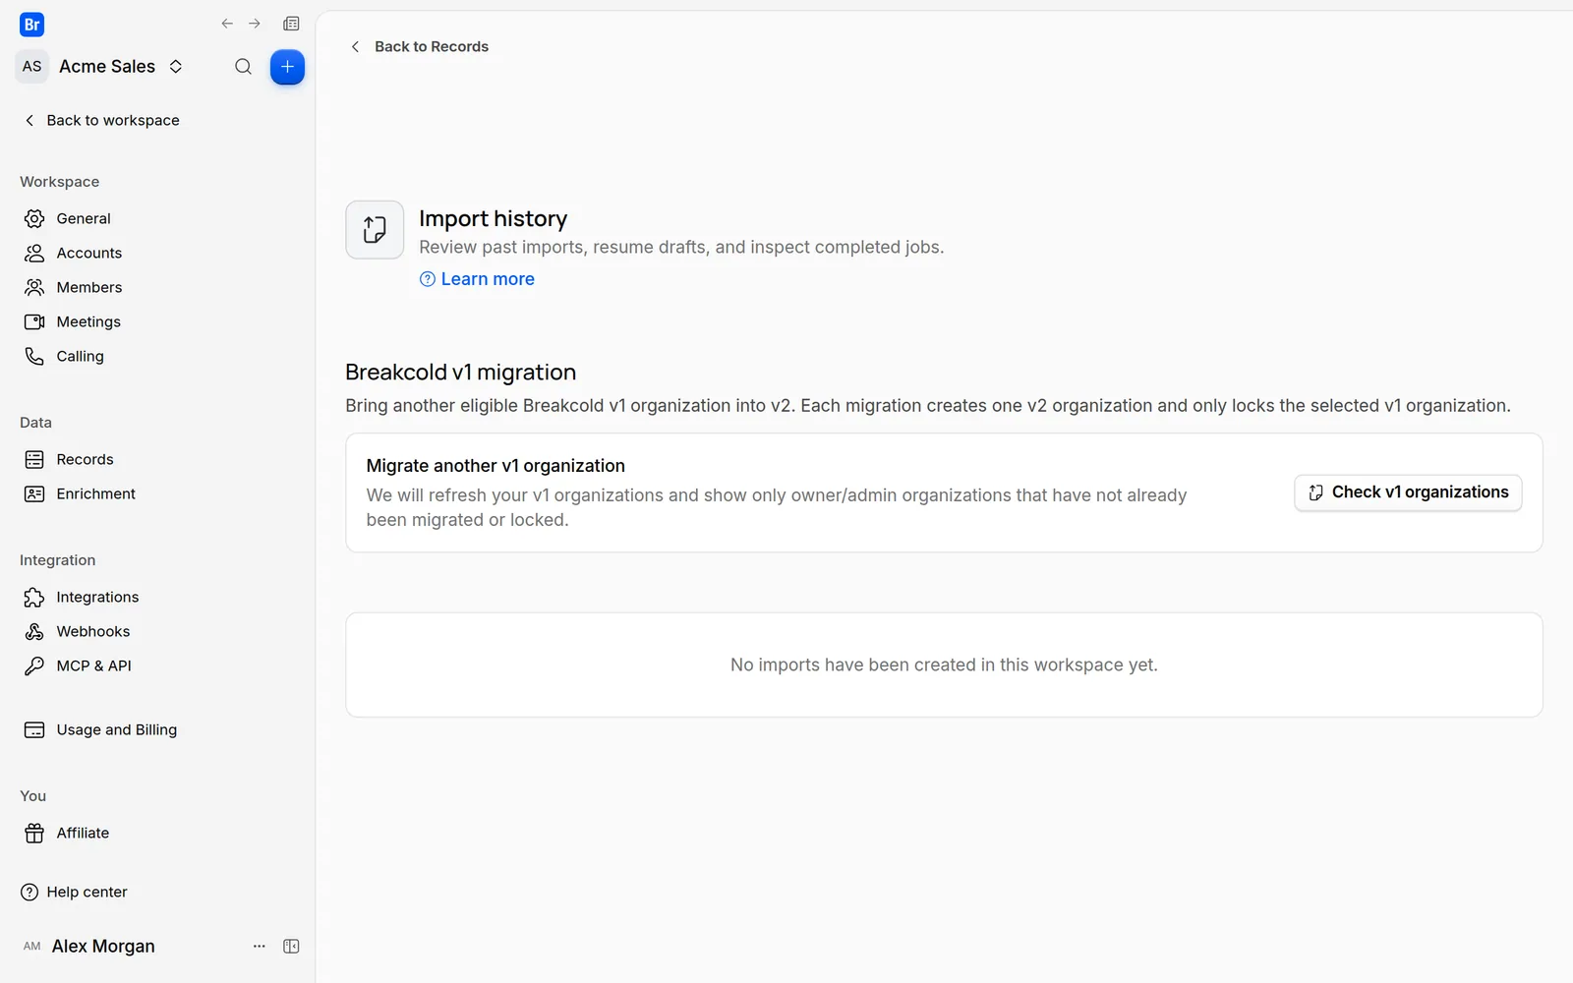1573x983 pixels.
Task: Click the Affiliate gift icon
Action: pos(34,833)
